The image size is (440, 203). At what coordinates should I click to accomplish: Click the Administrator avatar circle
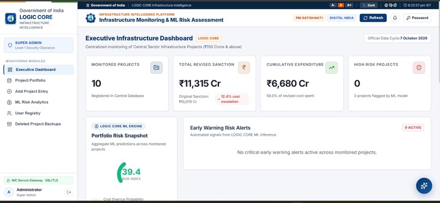point(9,192)
